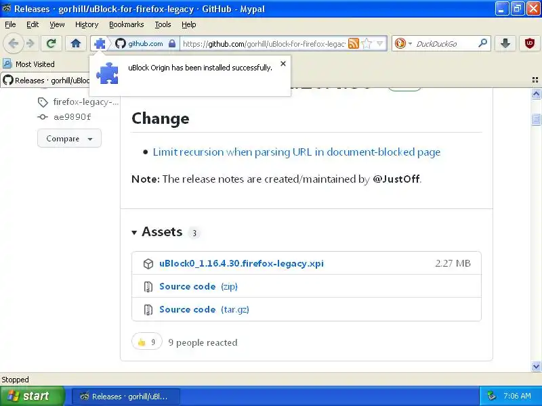Open Limit recursion when parsing URL link

click(297, 152)
